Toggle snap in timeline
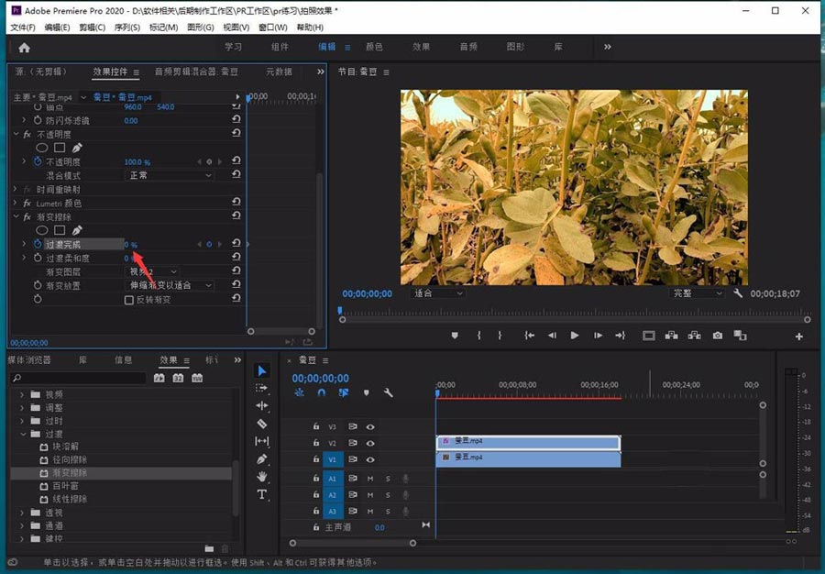825x574 pixels. [322, 393]
